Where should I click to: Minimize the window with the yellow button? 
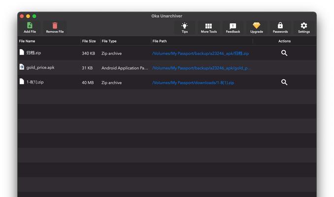point(28,16)
